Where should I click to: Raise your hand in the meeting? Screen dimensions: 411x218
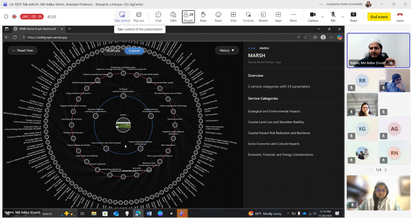coord(203,17)
